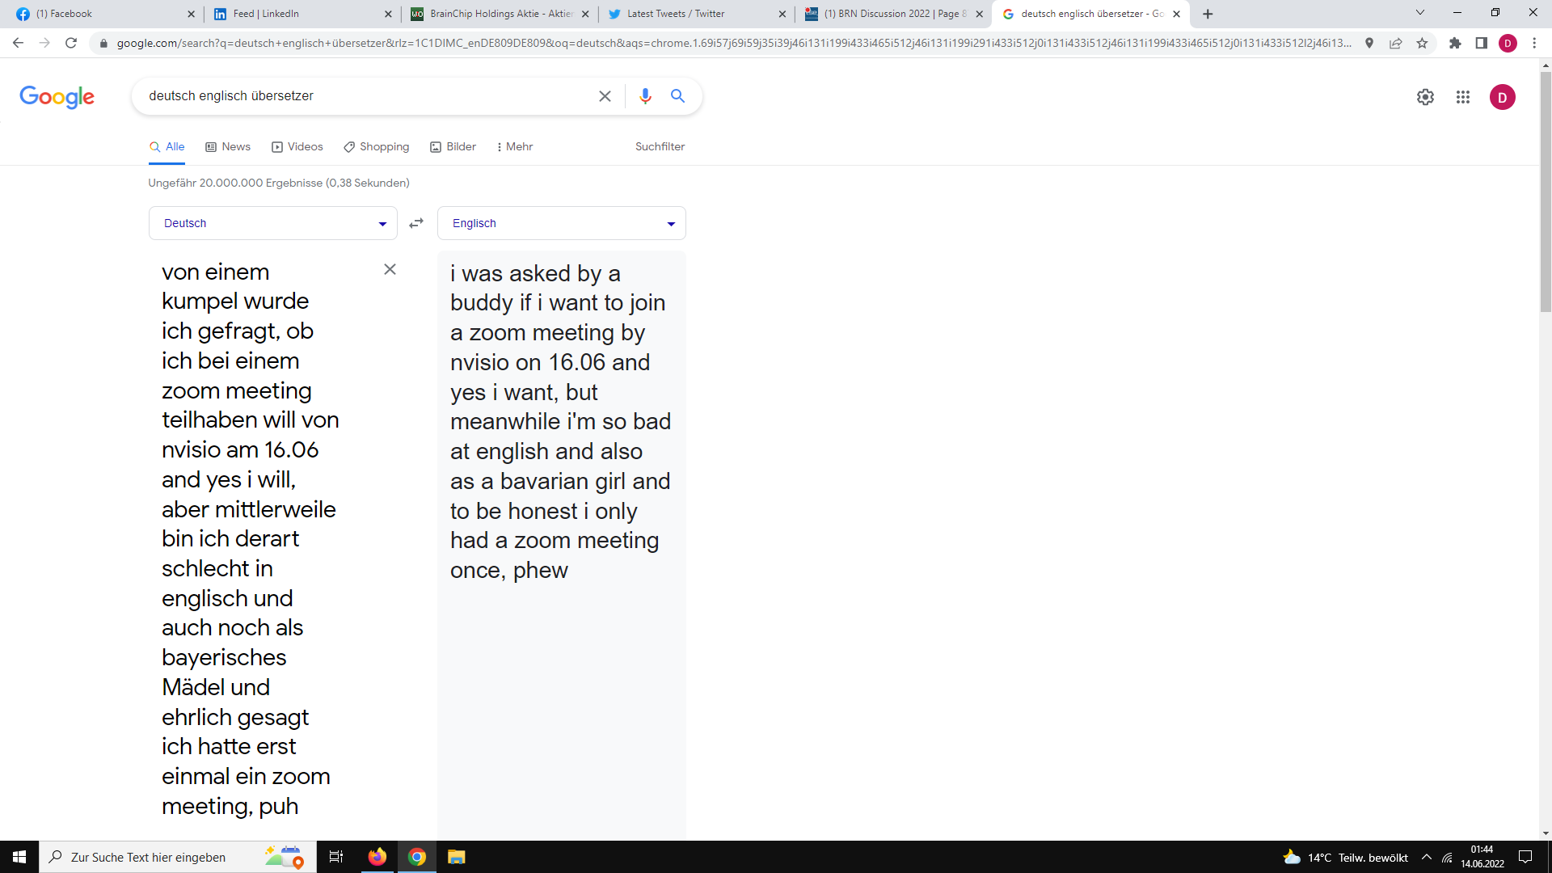Click the English translation output text
This screenshot has width=1552, height=873.
(x=560, y=421)
